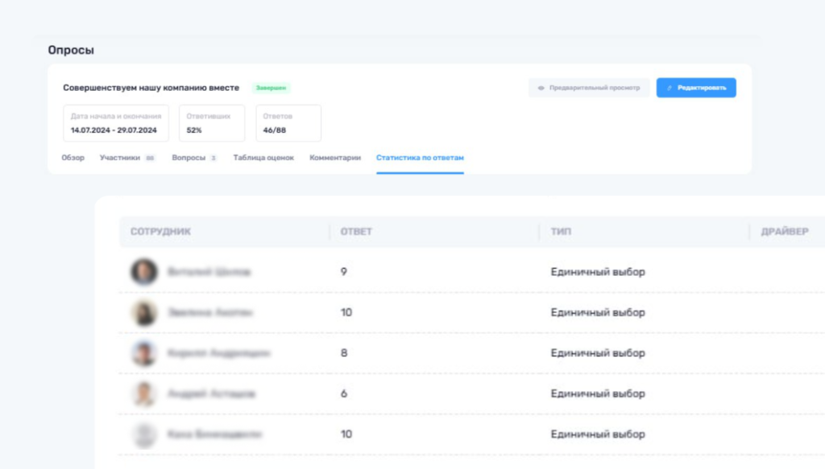825x469 pixels.
Task: Click the avatar in the row with answer 6
Action: (144, 394)
